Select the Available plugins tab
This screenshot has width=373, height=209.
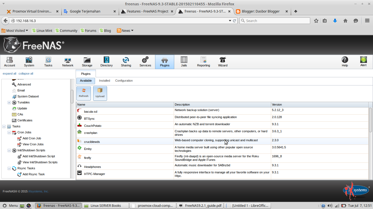click(86, 81)
